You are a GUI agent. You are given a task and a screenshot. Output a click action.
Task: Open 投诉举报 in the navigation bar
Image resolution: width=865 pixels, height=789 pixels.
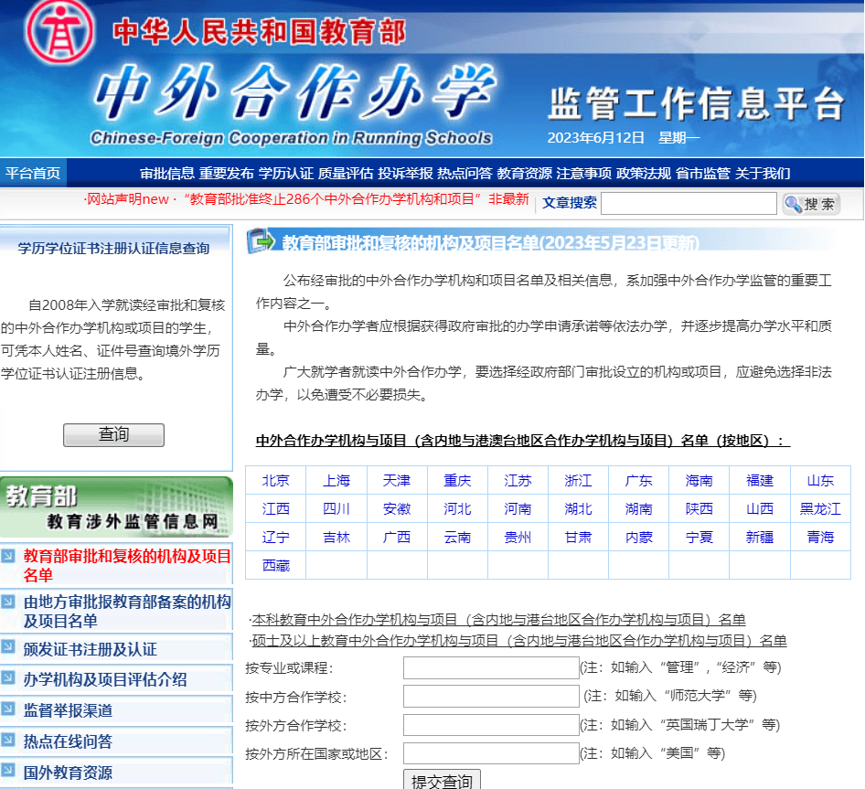pos(405,173)
